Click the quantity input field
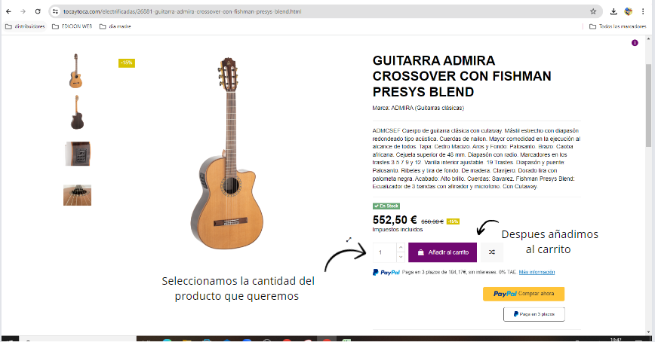Viewport: 655px width, 342px height. (384, 252)
